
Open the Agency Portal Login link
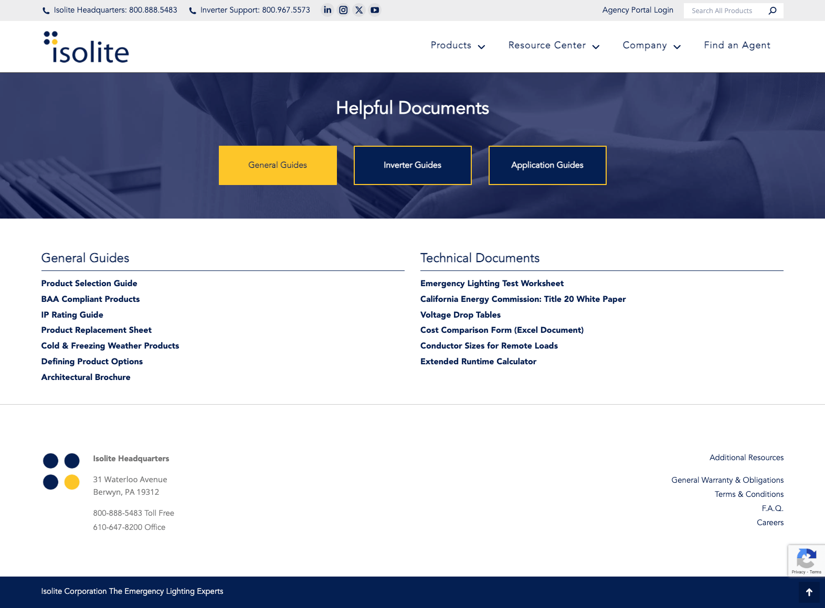coord(638,10)
